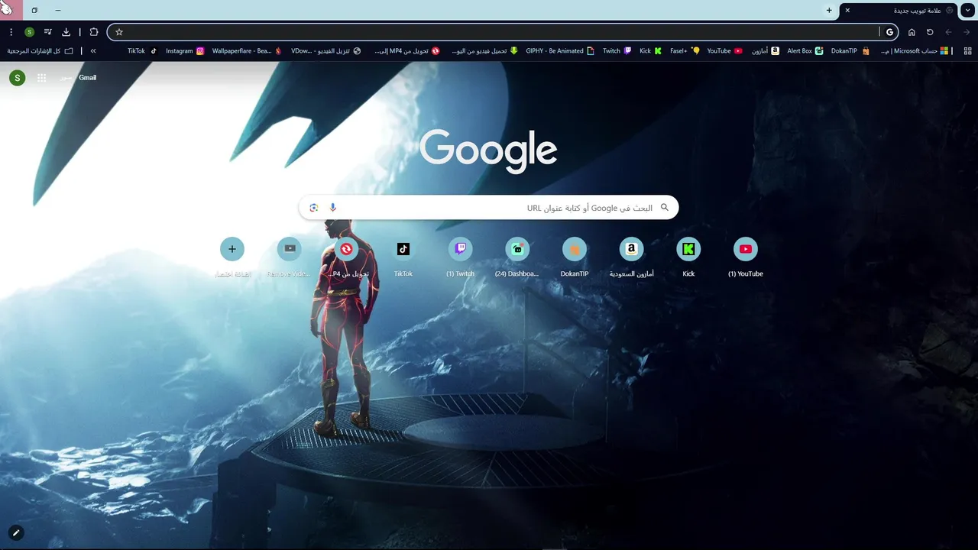Open the GIPHY - Be Animated bookmark

[x=560, y=51]
